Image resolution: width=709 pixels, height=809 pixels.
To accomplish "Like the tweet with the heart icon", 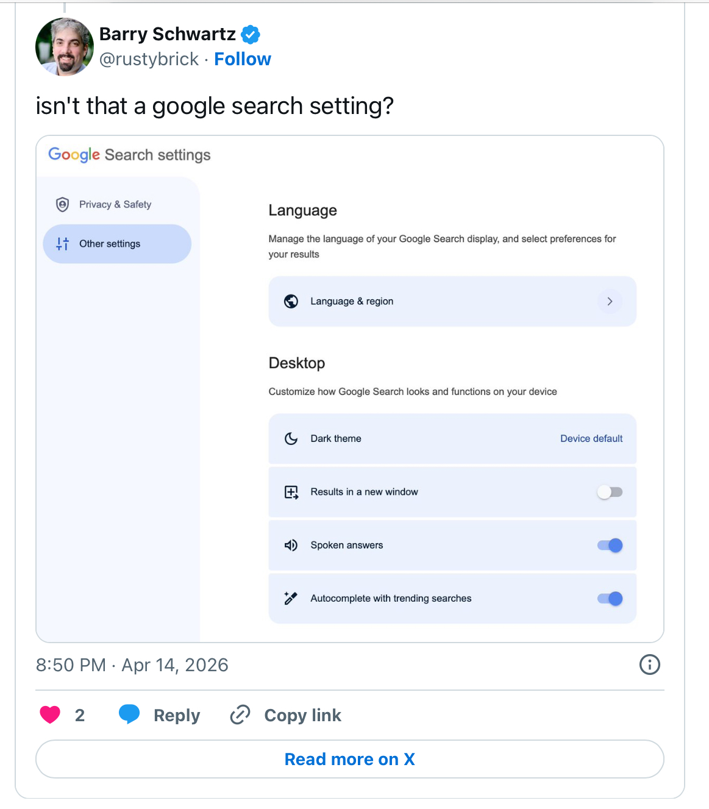I will point(49,714).
